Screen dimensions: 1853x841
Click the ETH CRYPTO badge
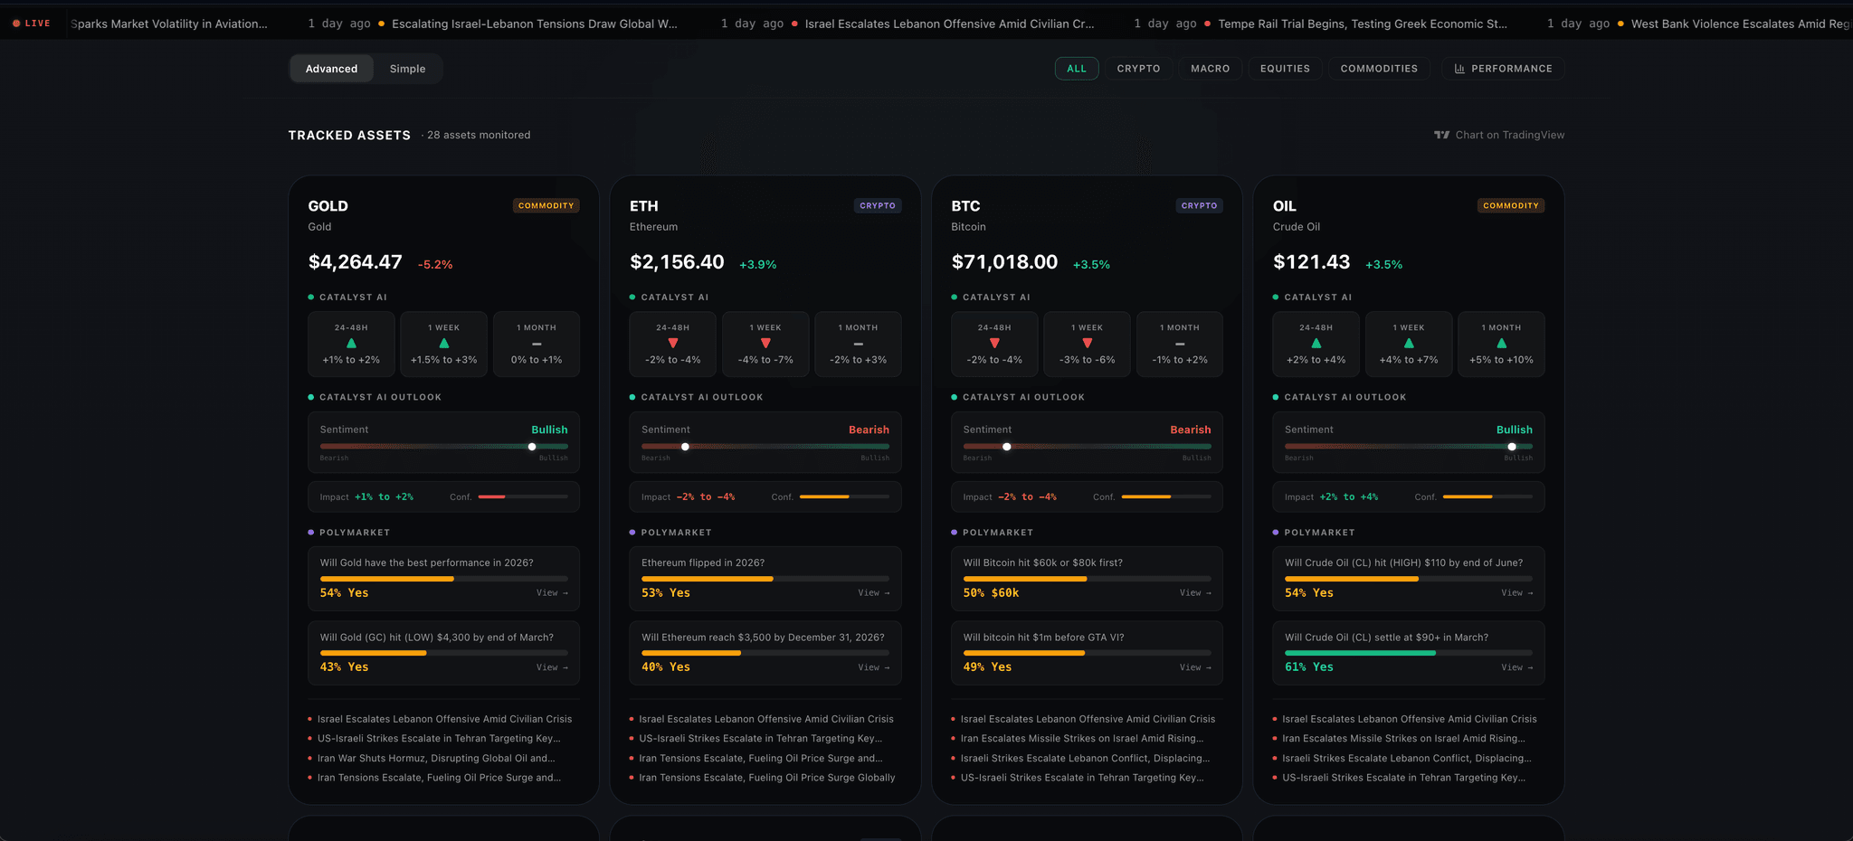(x=878, y=206)
